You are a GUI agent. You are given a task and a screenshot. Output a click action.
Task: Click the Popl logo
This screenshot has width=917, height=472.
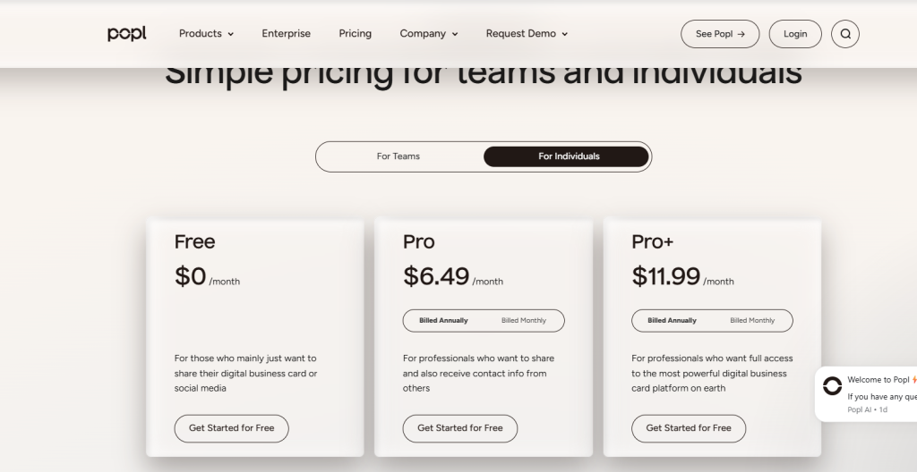click(126, 34)
